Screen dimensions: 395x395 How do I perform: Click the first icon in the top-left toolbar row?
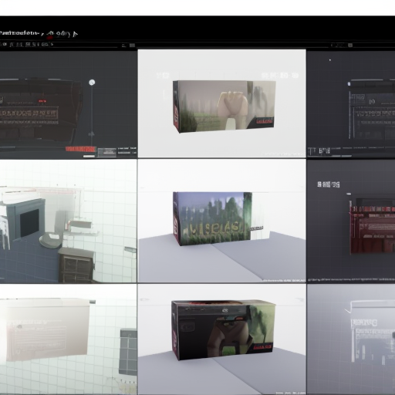pos(4,44)
